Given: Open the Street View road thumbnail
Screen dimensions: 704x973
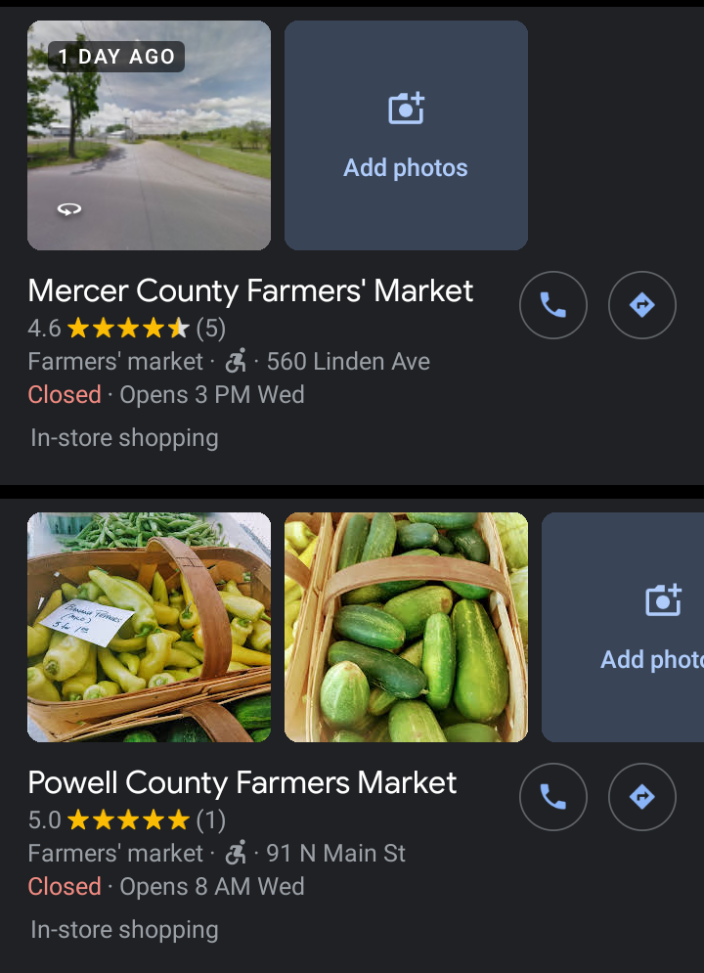Looking at the screenshot, I should [149, 135].
